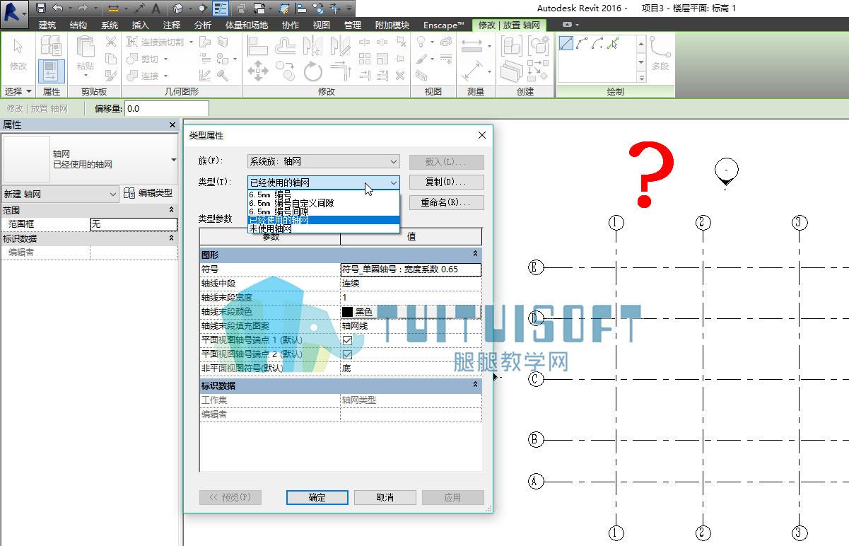Click the 范围框 value field showing 无
This screenshot has width=849, height=546.
click(134, 223)
